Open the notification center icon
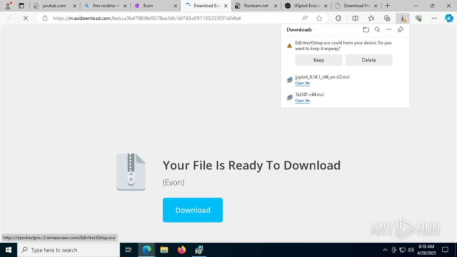The image size is (457, 257). pos(446,250)
